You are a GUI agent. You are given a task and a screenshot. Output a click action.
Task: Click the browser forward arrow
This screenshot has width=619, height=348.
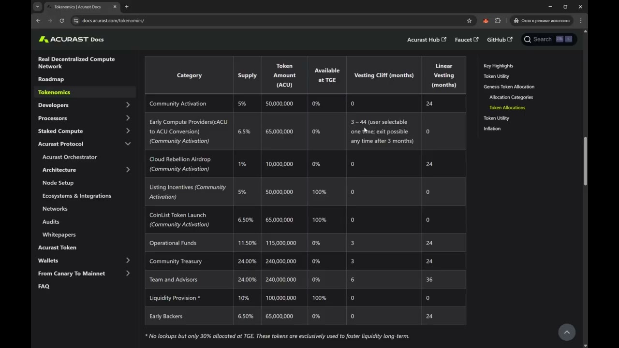click(x=50, y=21)
